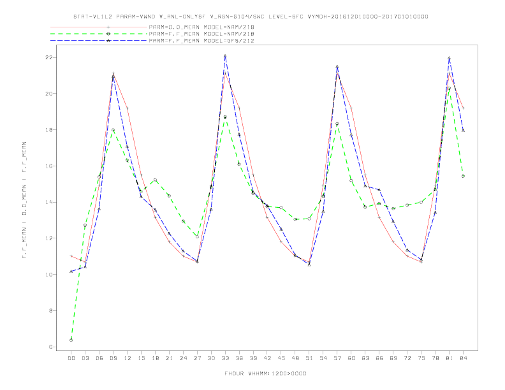Screen dimensions: 505x390
Task: Click x-axis tick label 69
Action: (393, 358)
